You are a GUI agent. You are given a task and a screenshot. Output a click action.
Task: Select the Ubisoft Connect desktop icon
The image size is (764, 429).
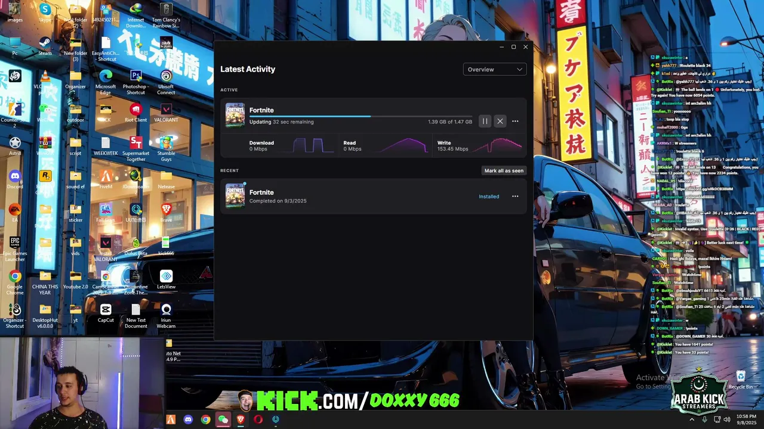coord(166,82)
